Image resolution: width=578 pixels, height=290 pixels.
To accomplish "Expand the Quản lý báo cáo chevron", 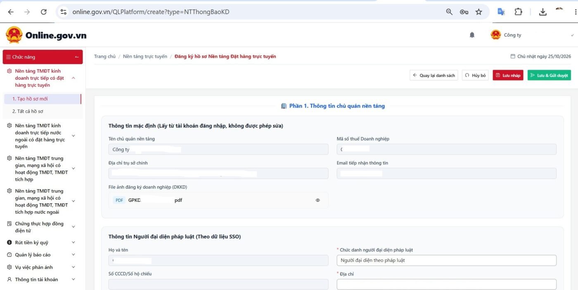I will click(73, 255).
